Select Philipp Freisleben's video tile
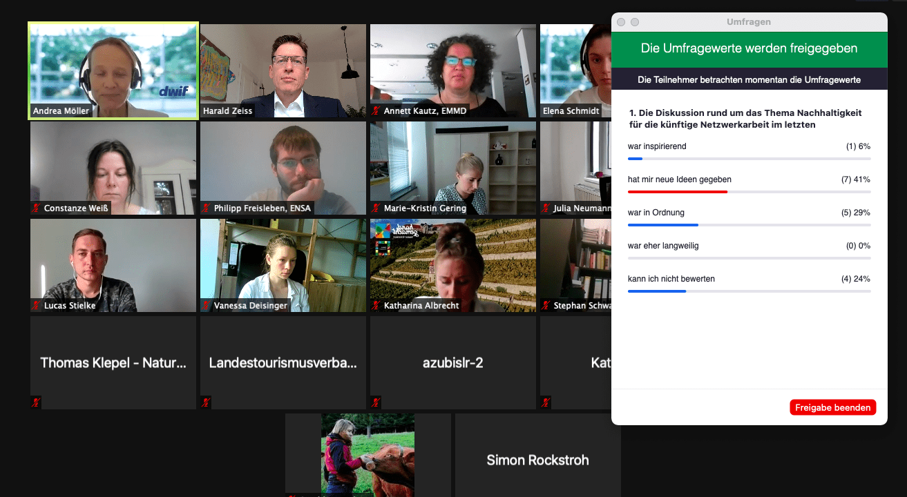The height and width of the screenshot is (497, 907). coord(283,168)
